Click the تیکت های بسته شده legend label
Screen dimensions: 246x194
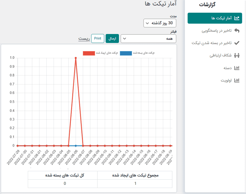click(x=144, y=53)
